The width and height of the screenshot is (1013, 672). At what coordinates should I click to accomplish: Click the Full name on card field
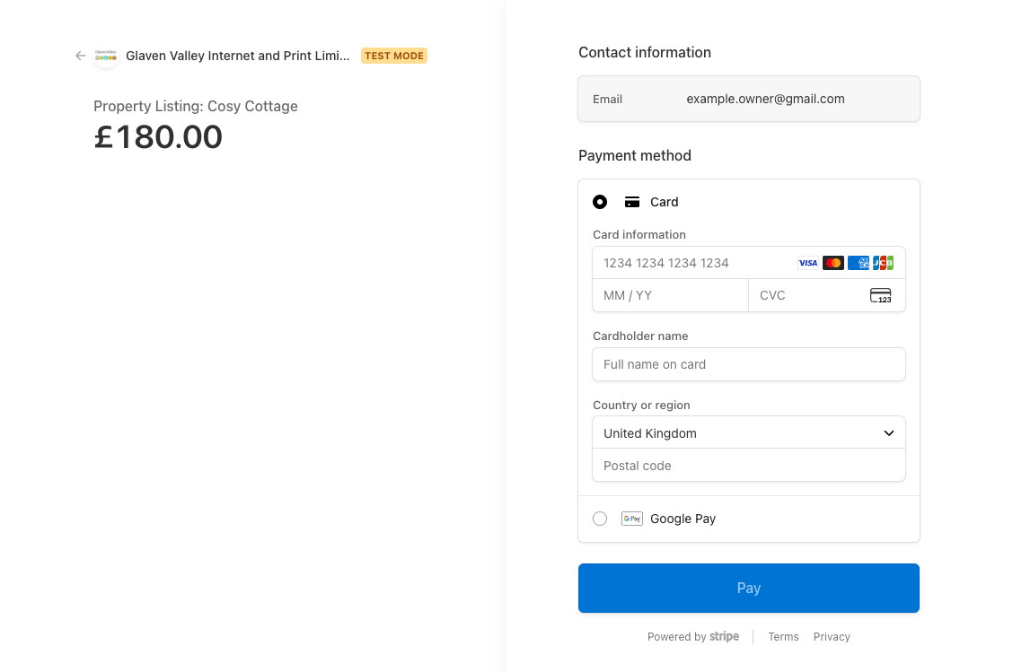point(749,364)
